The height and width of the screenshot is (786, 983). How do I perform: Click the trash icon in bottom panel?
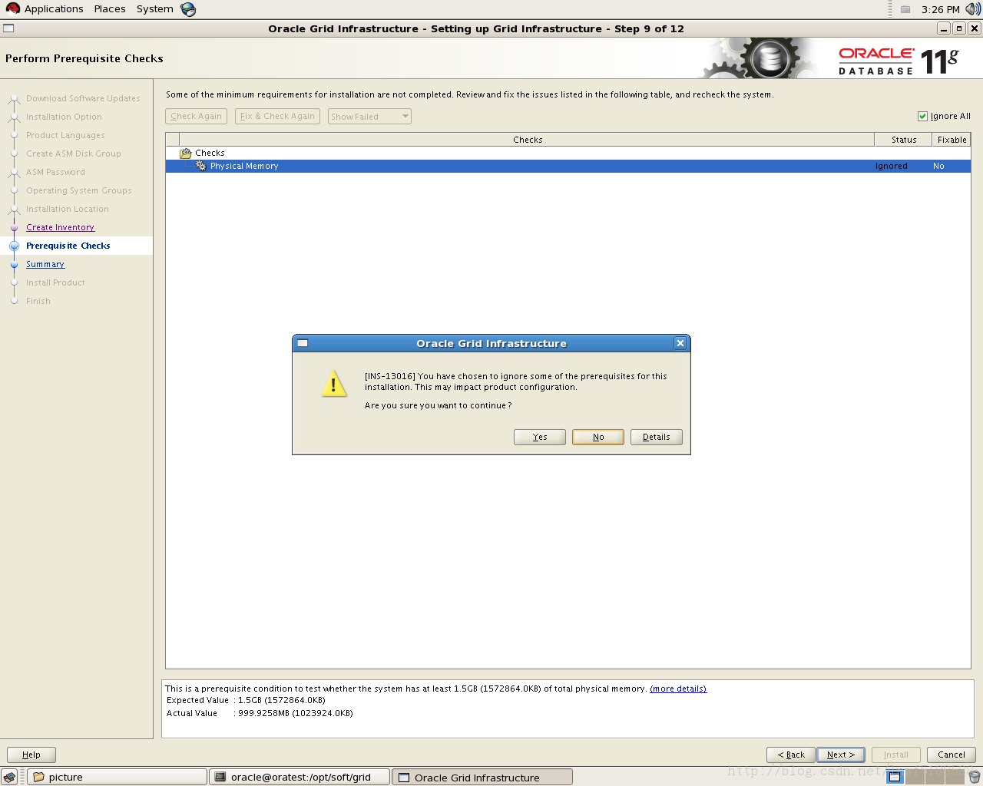[974, 777]
